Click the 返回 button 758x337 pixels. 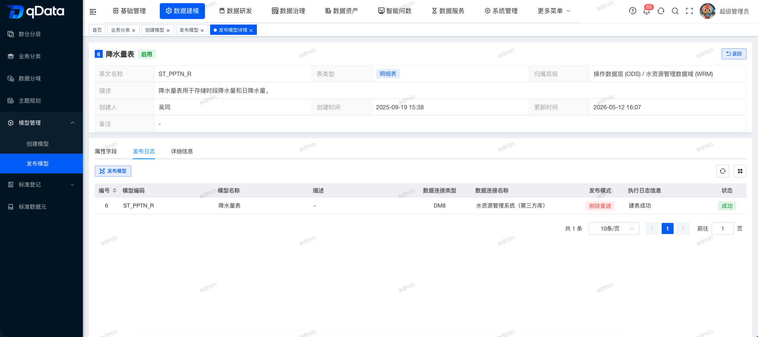(734, 54)
